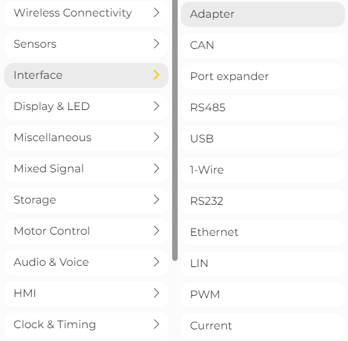Select the Ethernet interface option
The width and height of the screenshot is (348, 341).
[263, 232]
